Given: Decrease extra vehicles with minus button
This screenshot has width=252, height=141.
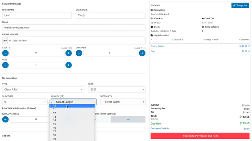Looking at the screenshot, I should tap(5, 119).
